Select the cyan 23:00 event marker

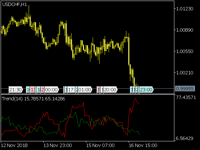(x=146, y=90)
